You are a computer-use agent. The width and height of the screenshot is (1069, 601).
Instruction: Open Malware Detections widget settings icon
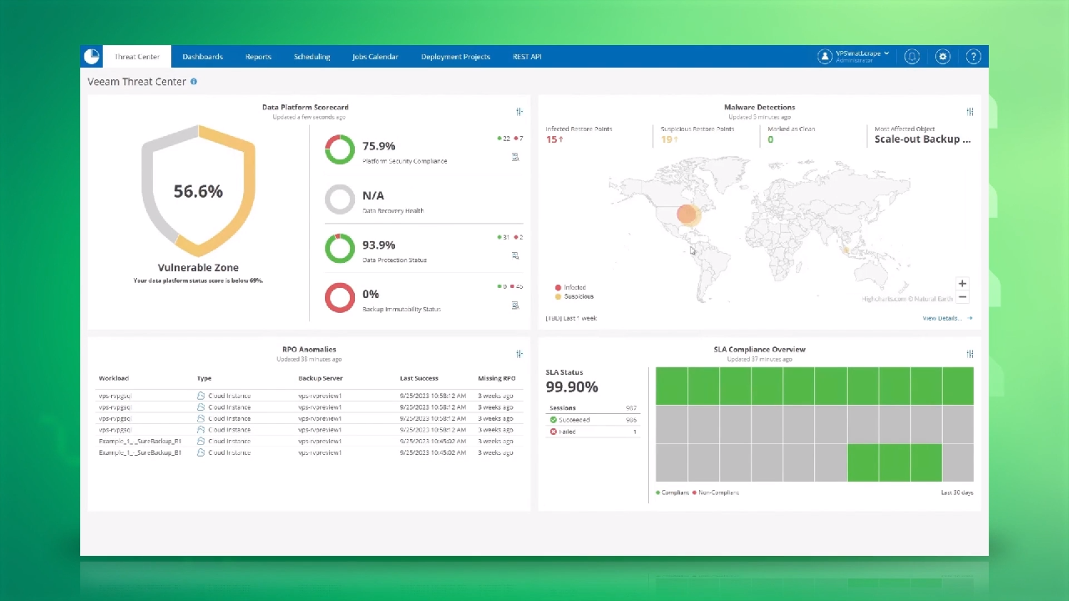[970, 112]
